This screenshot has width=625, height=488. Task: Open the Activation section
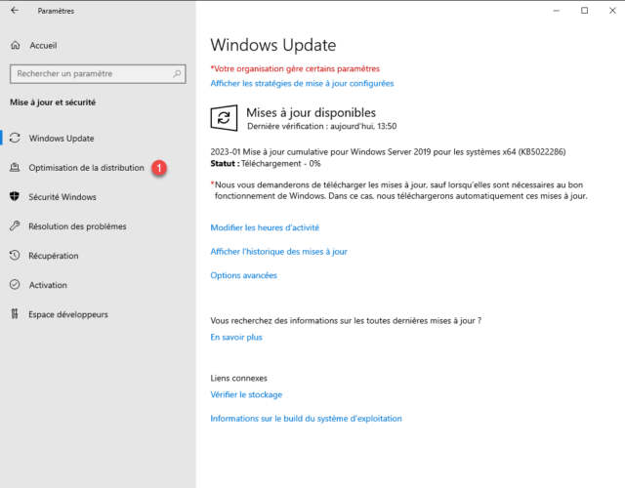[48, 285]
